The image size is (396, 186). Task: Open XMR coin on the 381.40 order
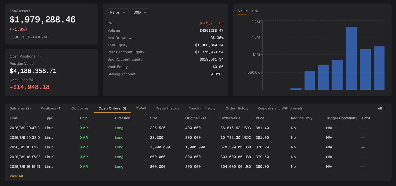84,128
